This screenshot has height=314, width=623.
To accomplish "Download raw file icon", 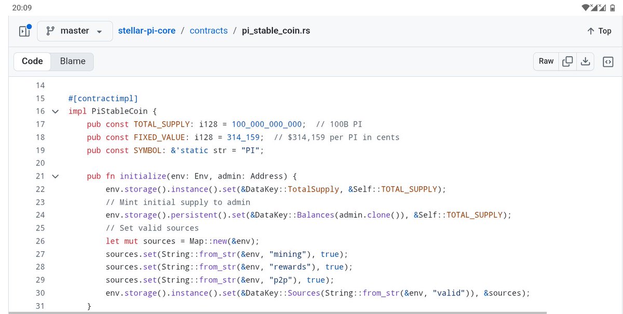I will 585,61.
